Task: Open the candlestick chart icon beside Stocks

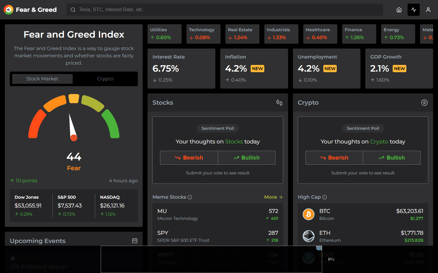Action: (279, 103)
